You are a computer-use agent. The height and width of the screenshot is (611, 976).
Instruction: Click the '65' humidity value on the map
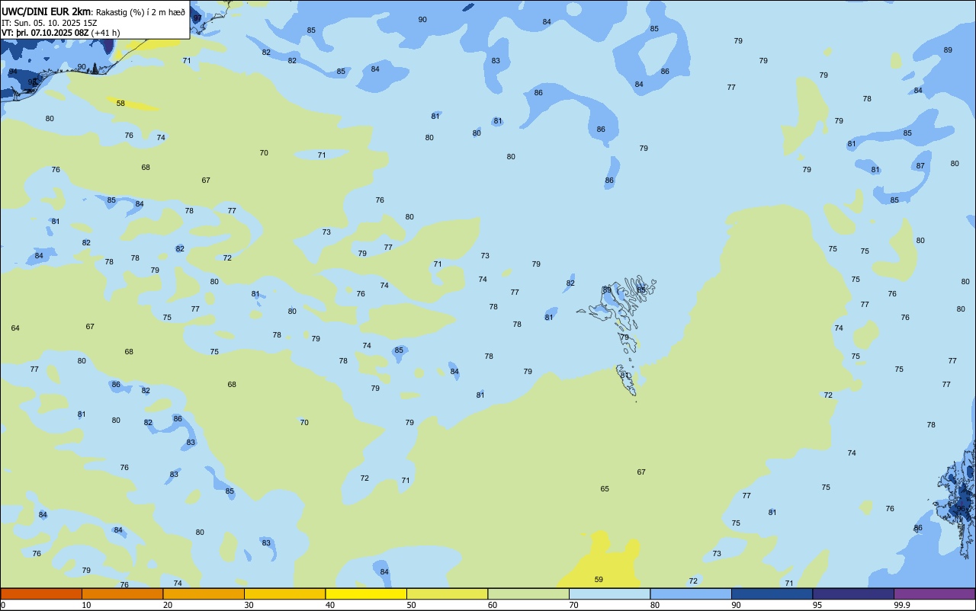[605, 489]
